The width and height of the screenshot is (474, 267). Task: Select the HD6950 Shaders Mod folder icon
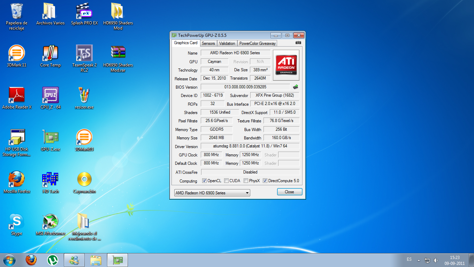coord(118,16)
